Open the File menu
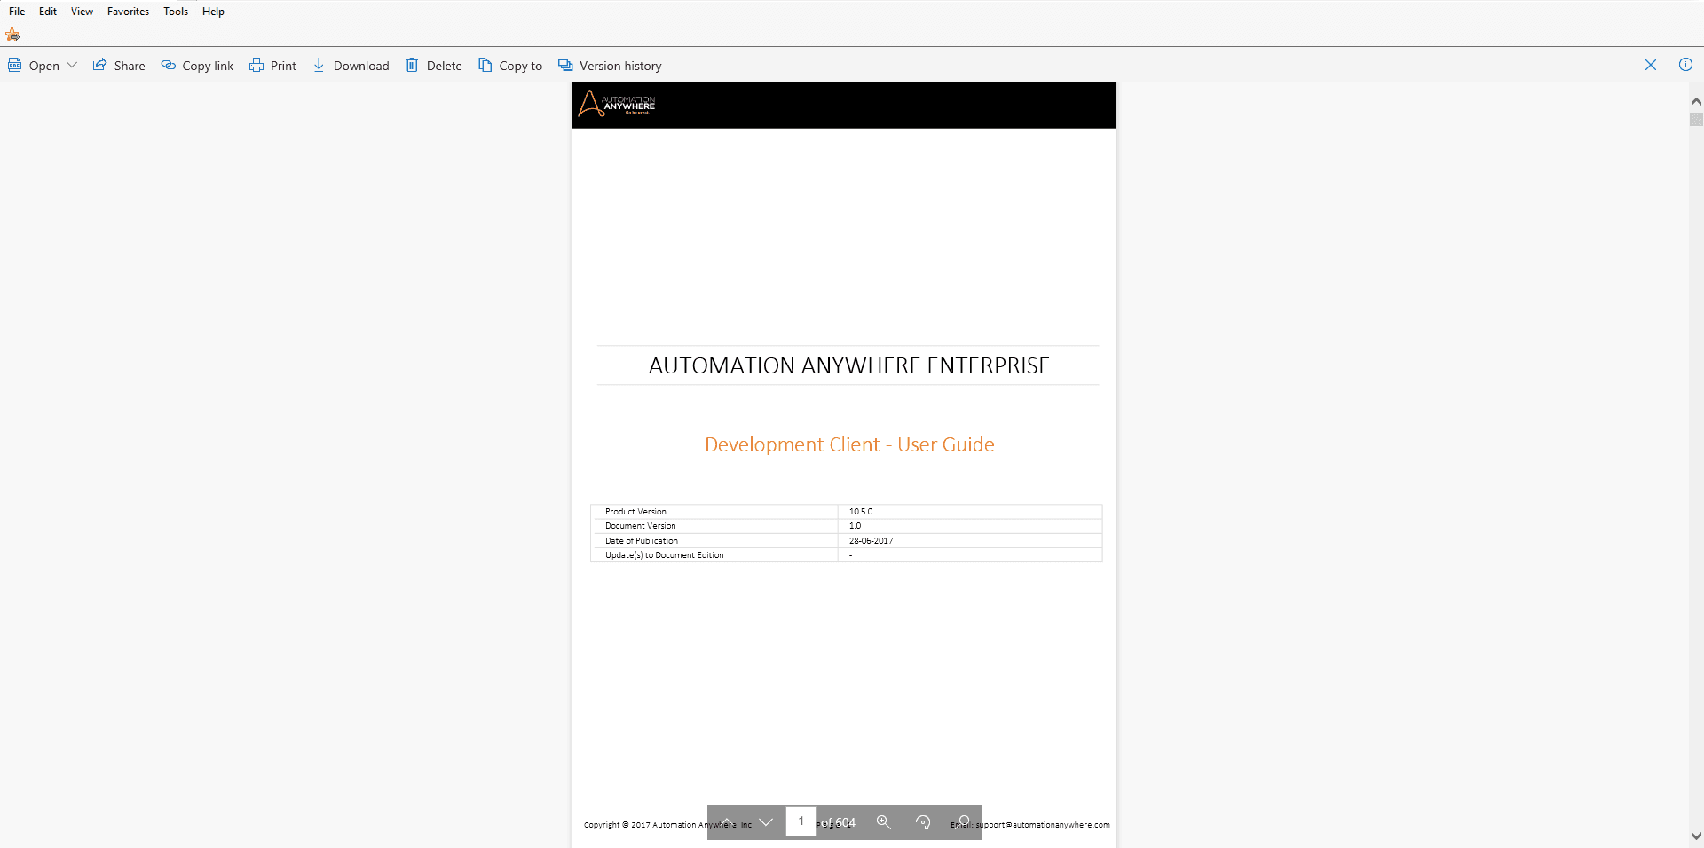The width and height of the screenshot is (1704, 848). coord(17,12)
